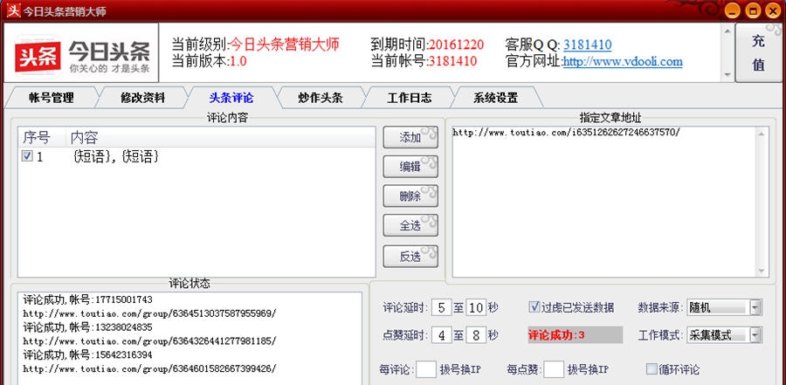Click the 点赞延时 minimum field showing 4
This screenshot has height=385, width=786.
[x=442, y=335]
